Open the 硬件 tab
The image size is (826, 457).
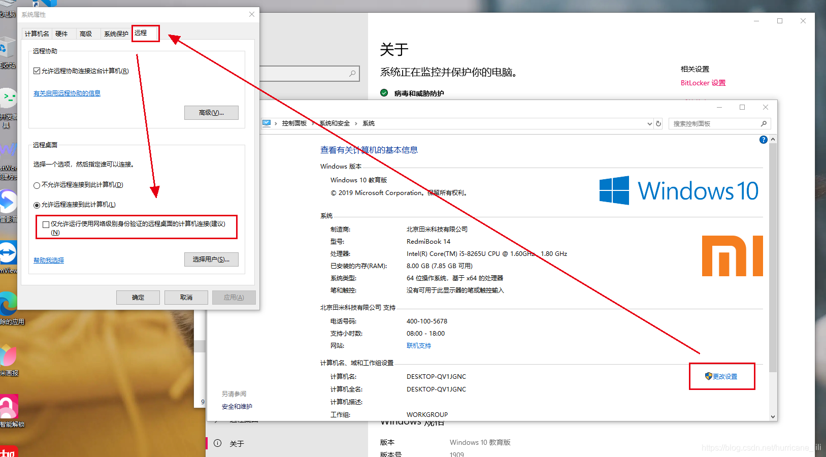coord(61,34)
